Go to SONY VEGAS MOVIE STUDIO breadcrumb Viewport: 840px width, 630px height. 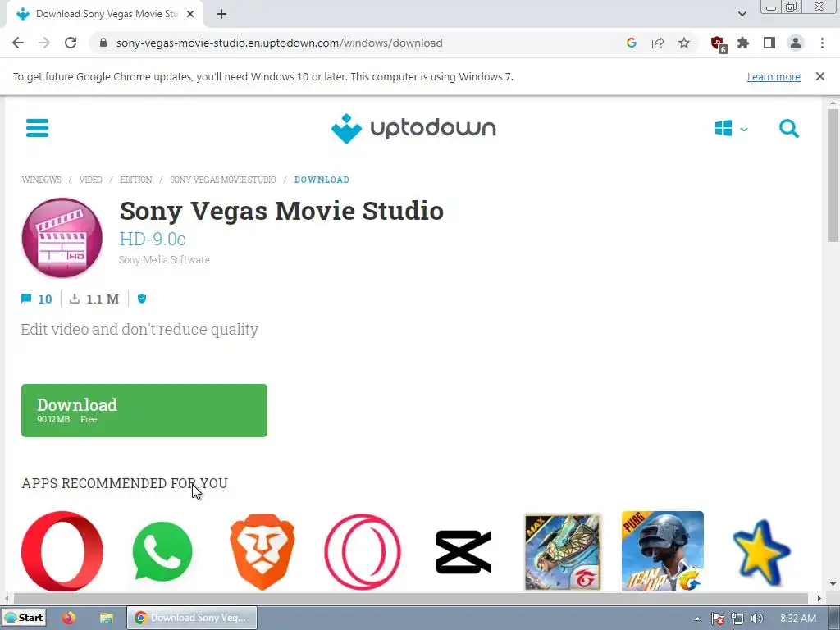[223, 180]
